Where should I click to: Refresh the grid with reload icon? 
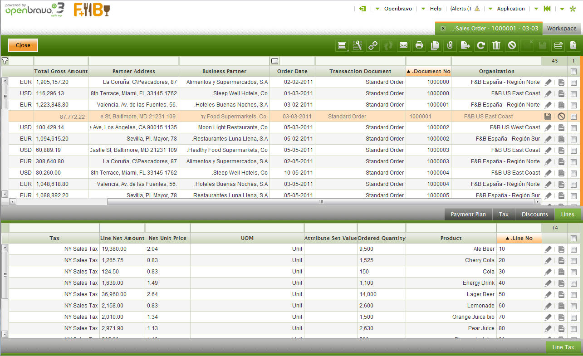click(x=481, y=45)
